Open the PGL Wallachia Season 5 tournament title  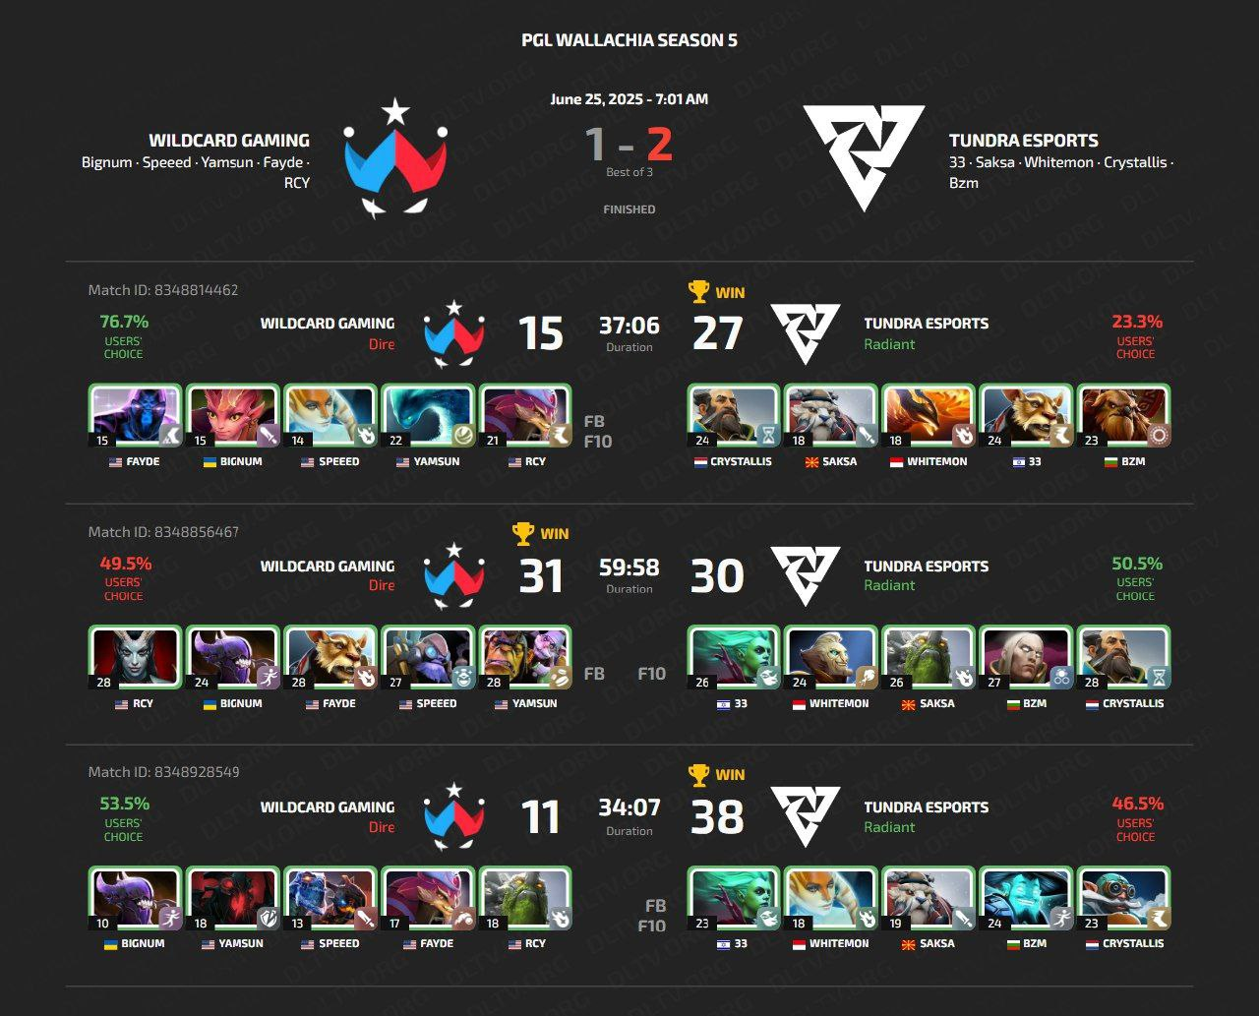(x=629, y=40)
